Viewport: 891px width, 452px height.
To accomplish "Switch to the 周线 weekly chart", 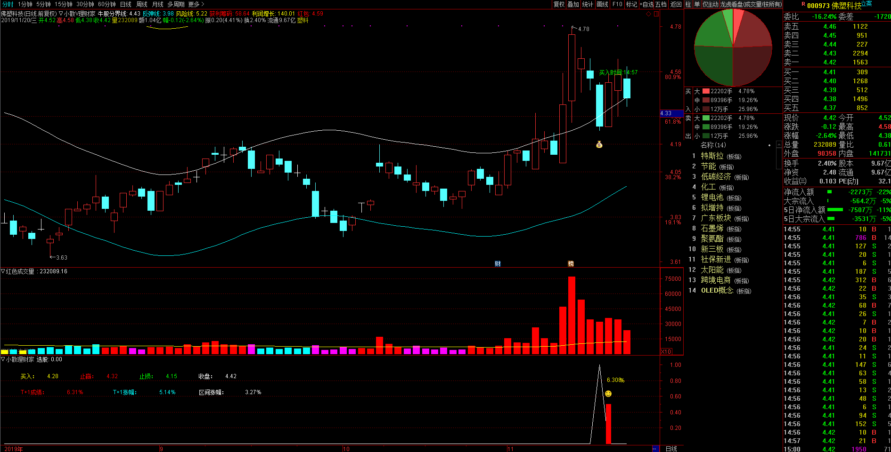I will [x=142, y=4].
